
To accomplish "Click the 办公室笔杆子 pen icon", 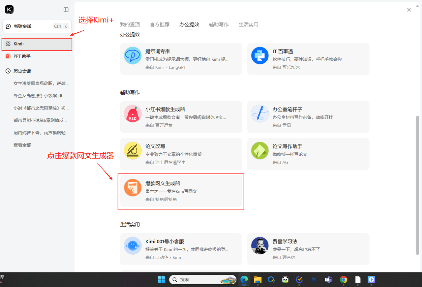I will pos(260,113).
